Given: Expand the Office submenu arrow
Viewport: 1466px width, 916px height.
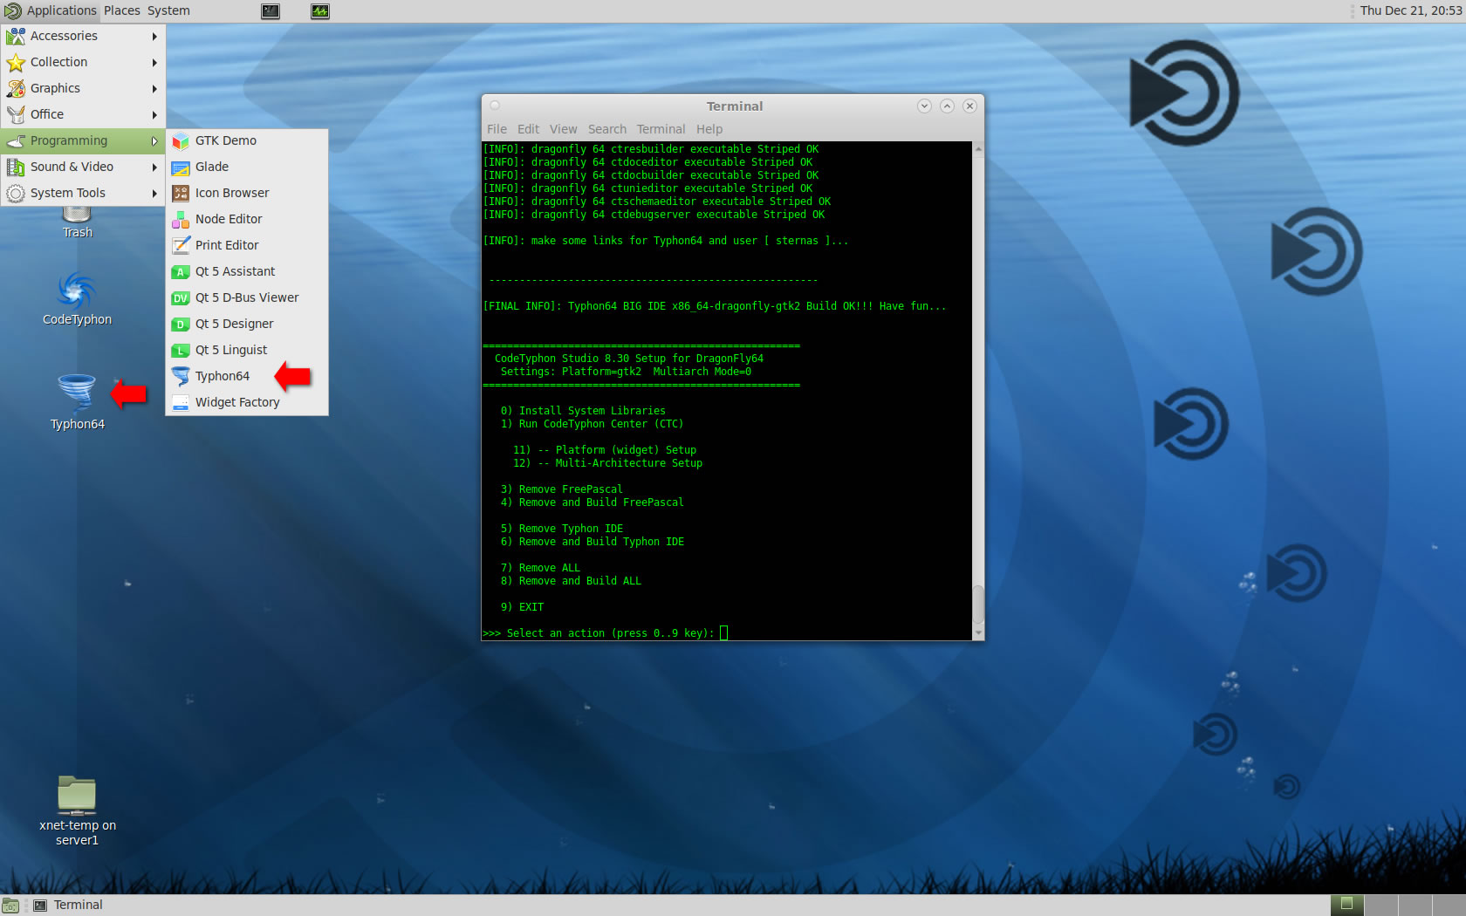Looking at the screenshot, I should click(x=154, y=115).
